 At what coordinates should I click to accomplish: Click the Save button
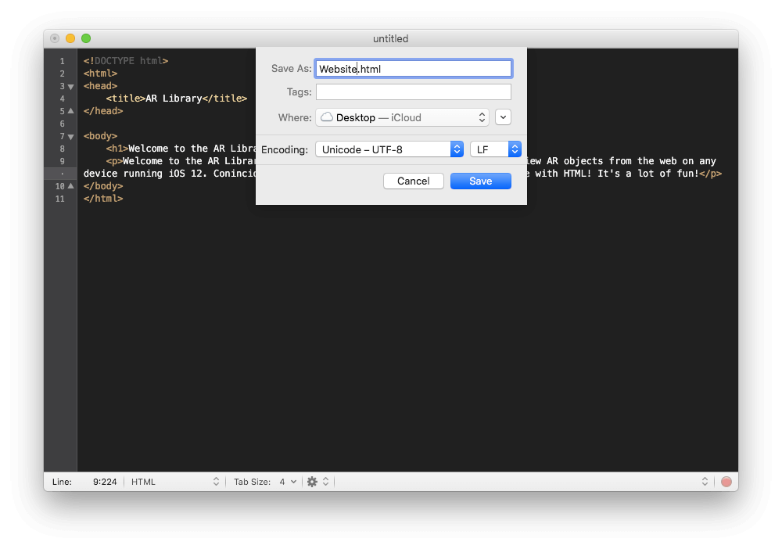point(481,181)
